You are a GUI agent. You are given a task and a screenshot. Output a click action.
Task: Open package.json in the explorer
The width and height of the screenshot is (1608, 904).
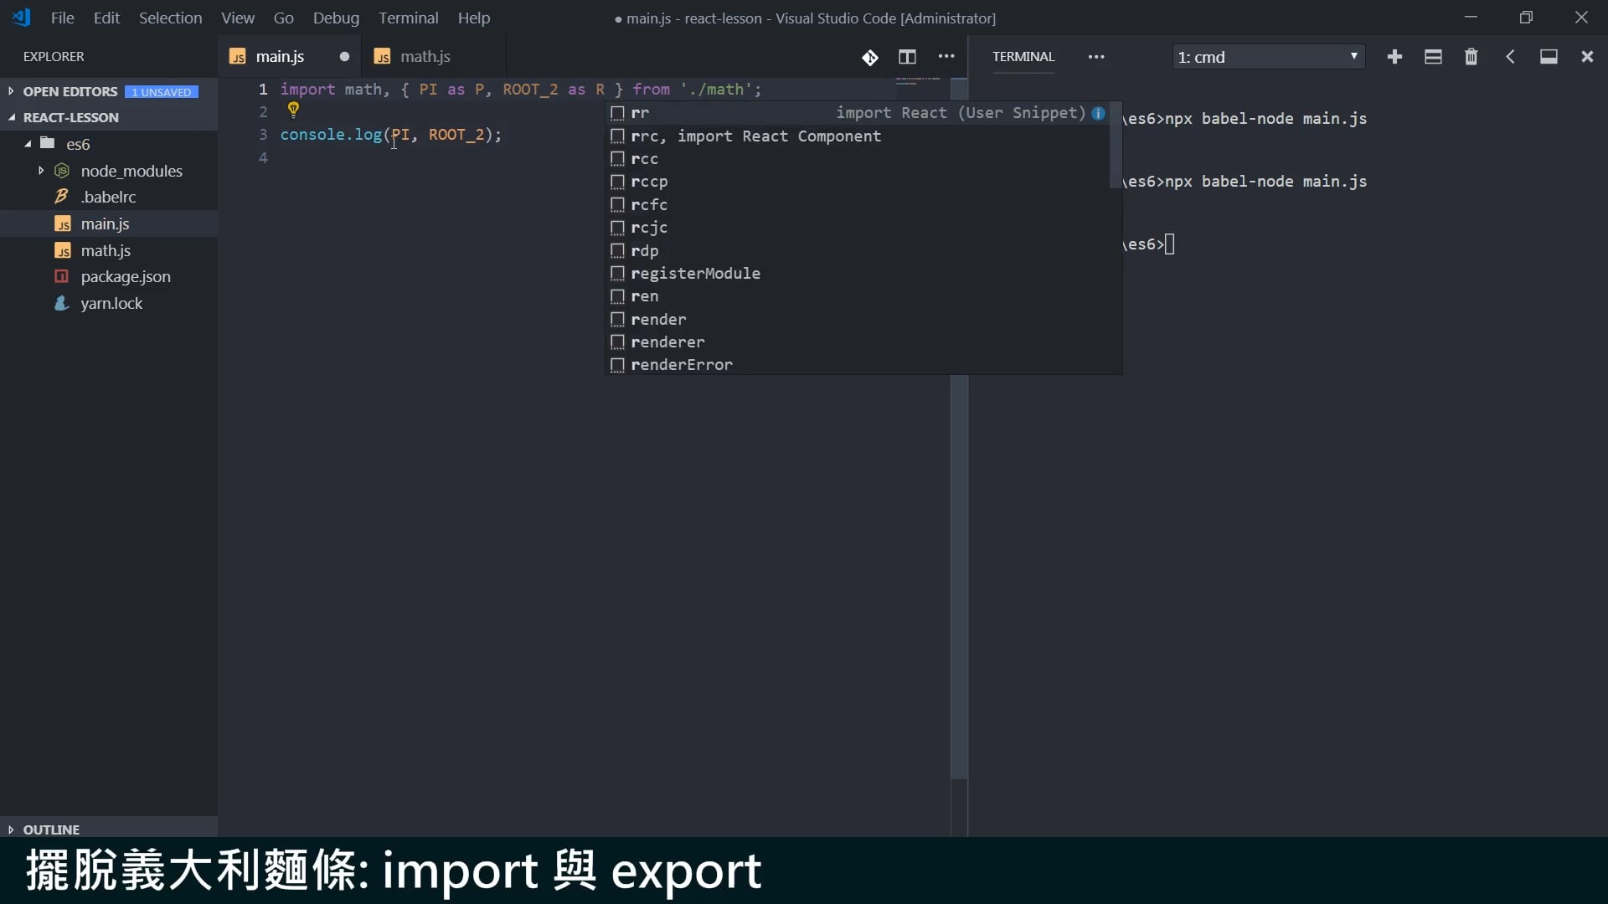coord(125,277)
